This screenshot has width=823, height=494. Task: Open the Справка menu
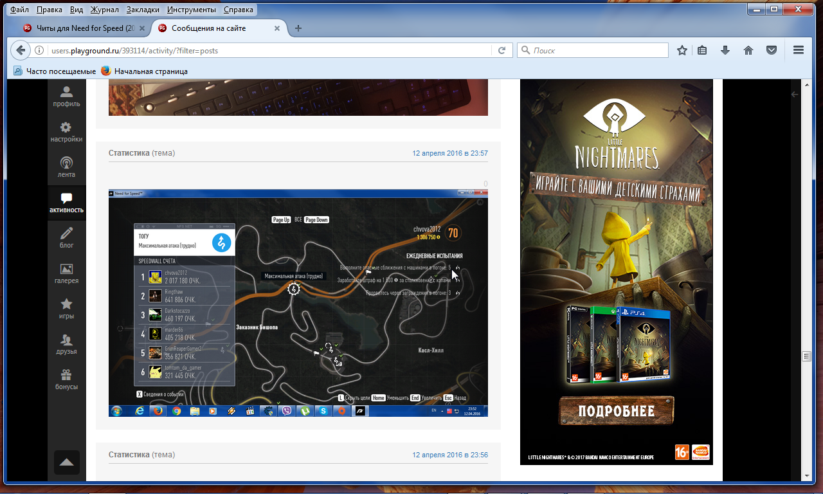[x=238, y=10]
